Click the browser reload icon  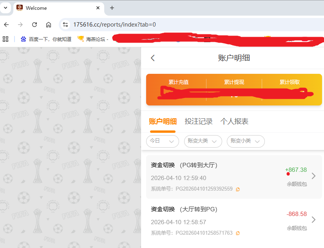click(34, 24)
